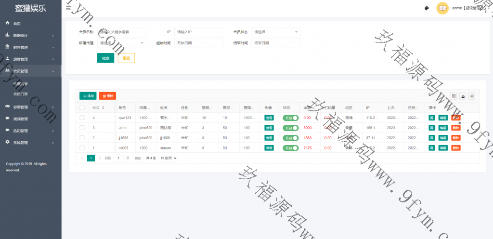The height and width of the screenshot is (239, 493).
Task: Open the 会员列表 submenu item
Action: [x=21, y=94]
